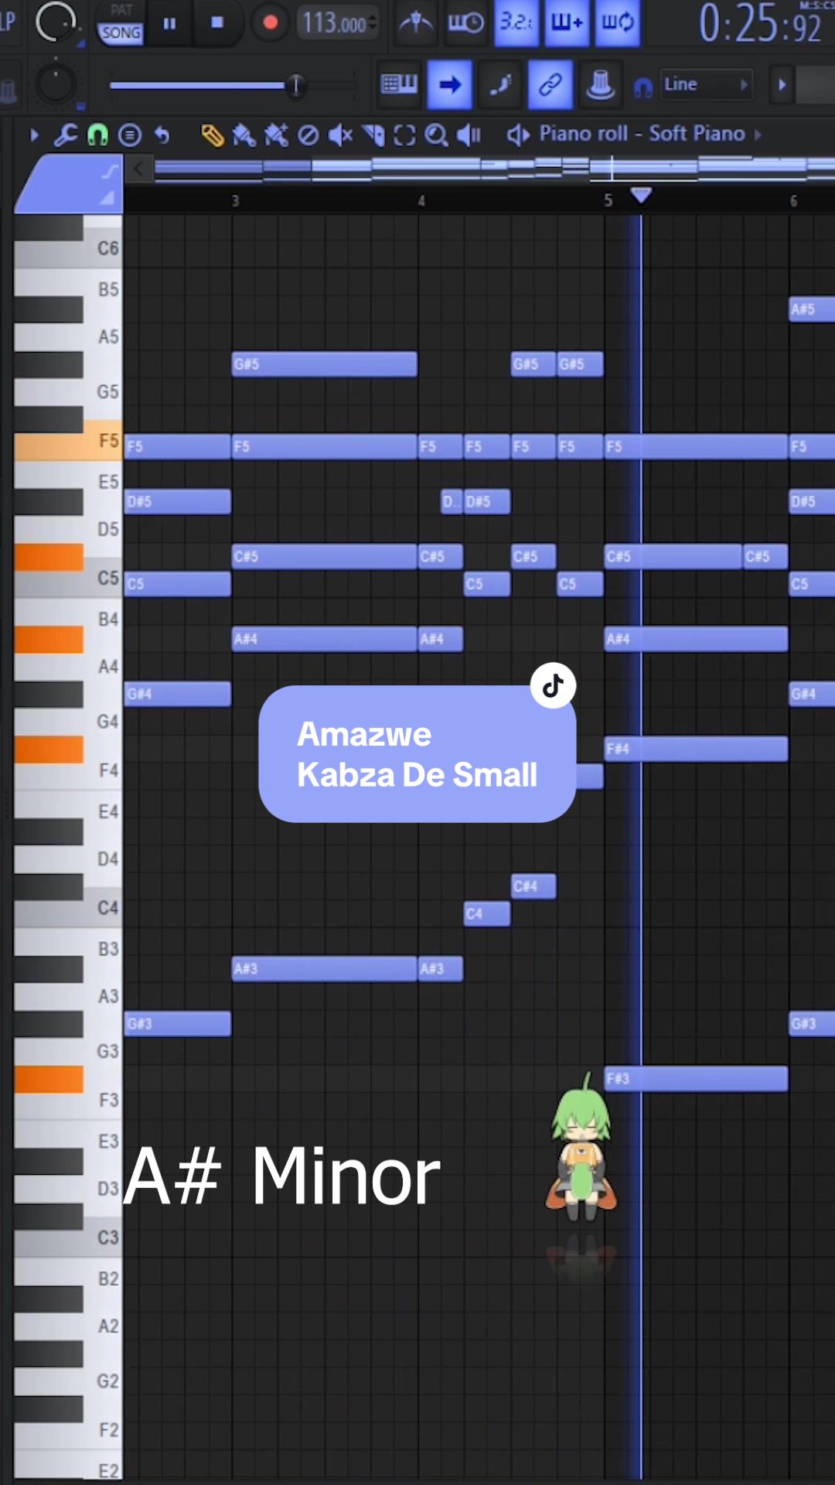The image size is (835, 1485).
Task: Click the highlighted F5 piano key
Action: coord(68,441)
